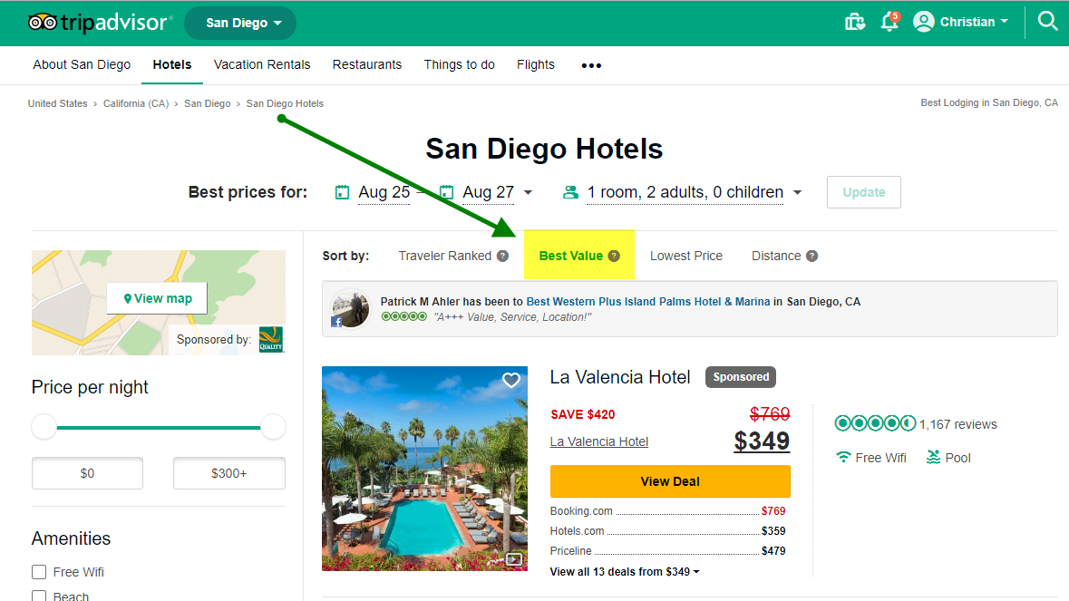
Task: Open the 1 room, 2 adults guest selector
Action: pyautogui.click(x=682, y=192)
